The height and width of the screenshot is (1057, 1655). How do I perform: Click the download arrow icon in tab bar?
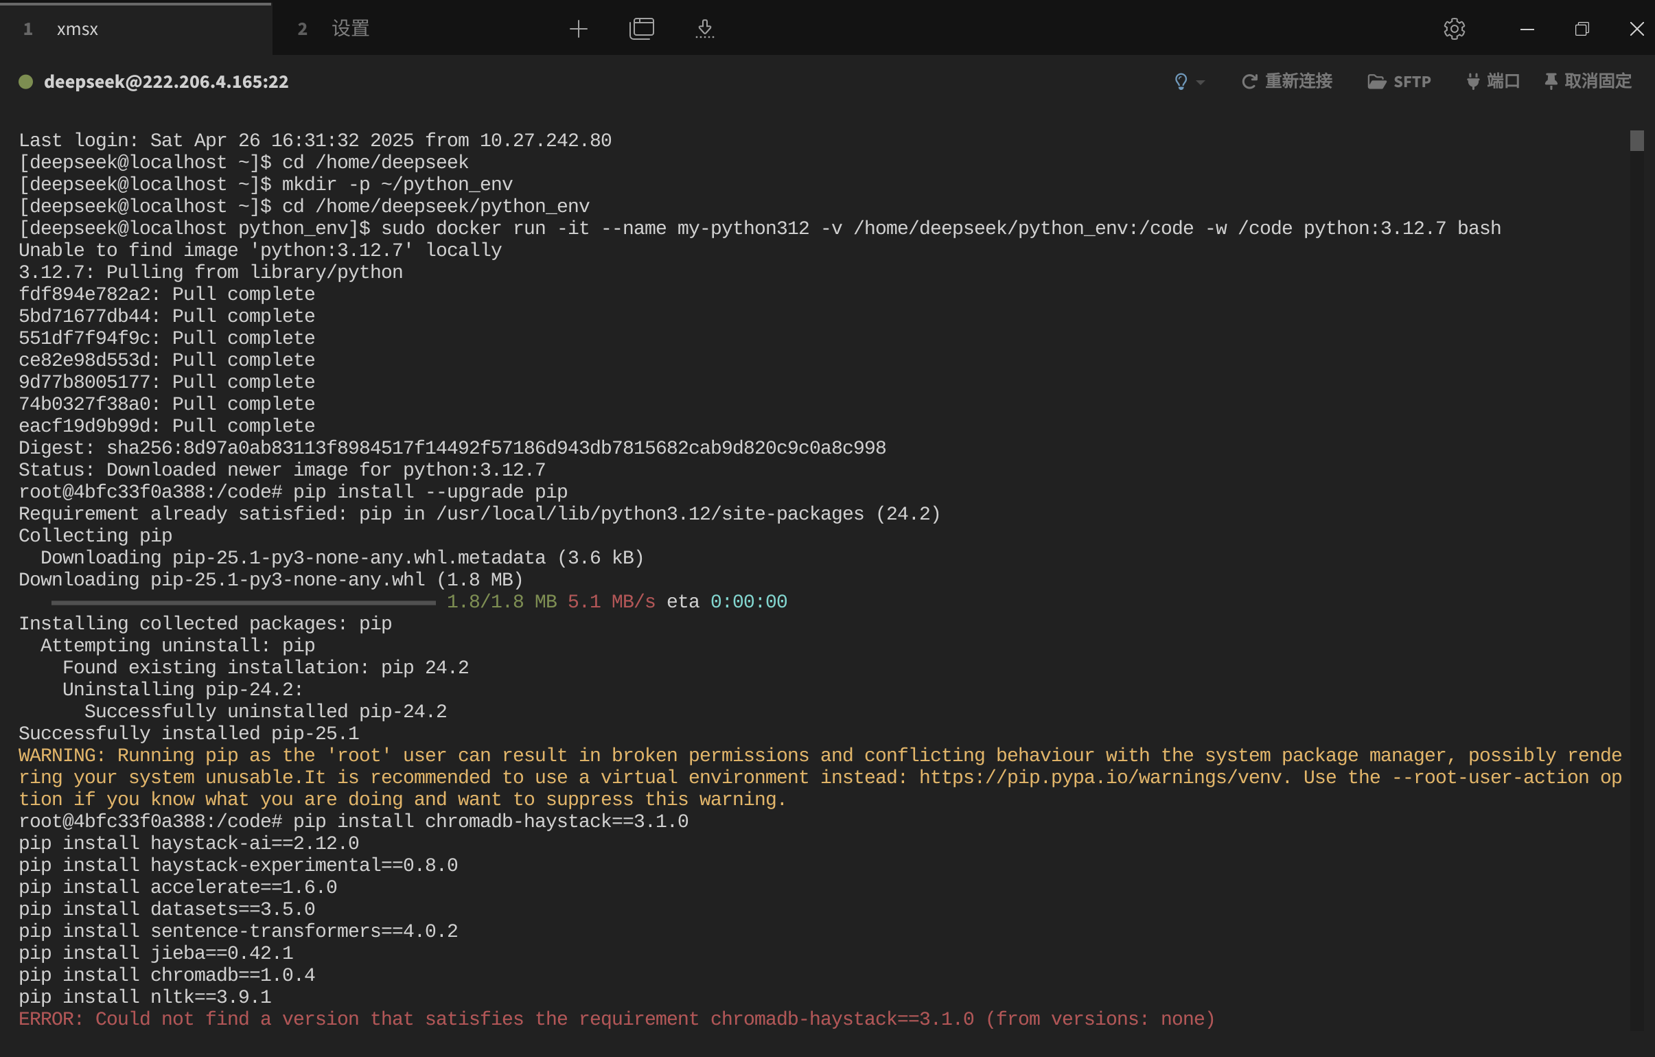pos(704,29)
